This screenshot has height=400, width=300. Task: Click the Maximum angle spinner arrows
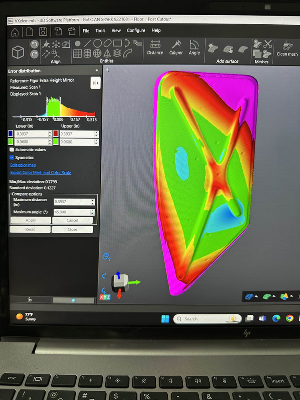tap(93, 212)
